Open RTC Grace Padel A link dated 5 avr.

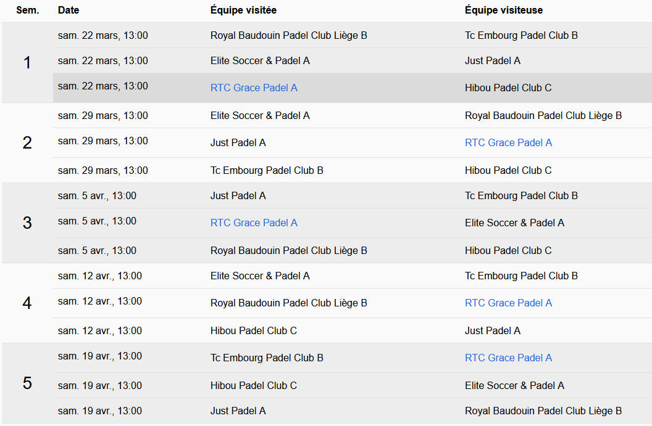tap(254, 223)
